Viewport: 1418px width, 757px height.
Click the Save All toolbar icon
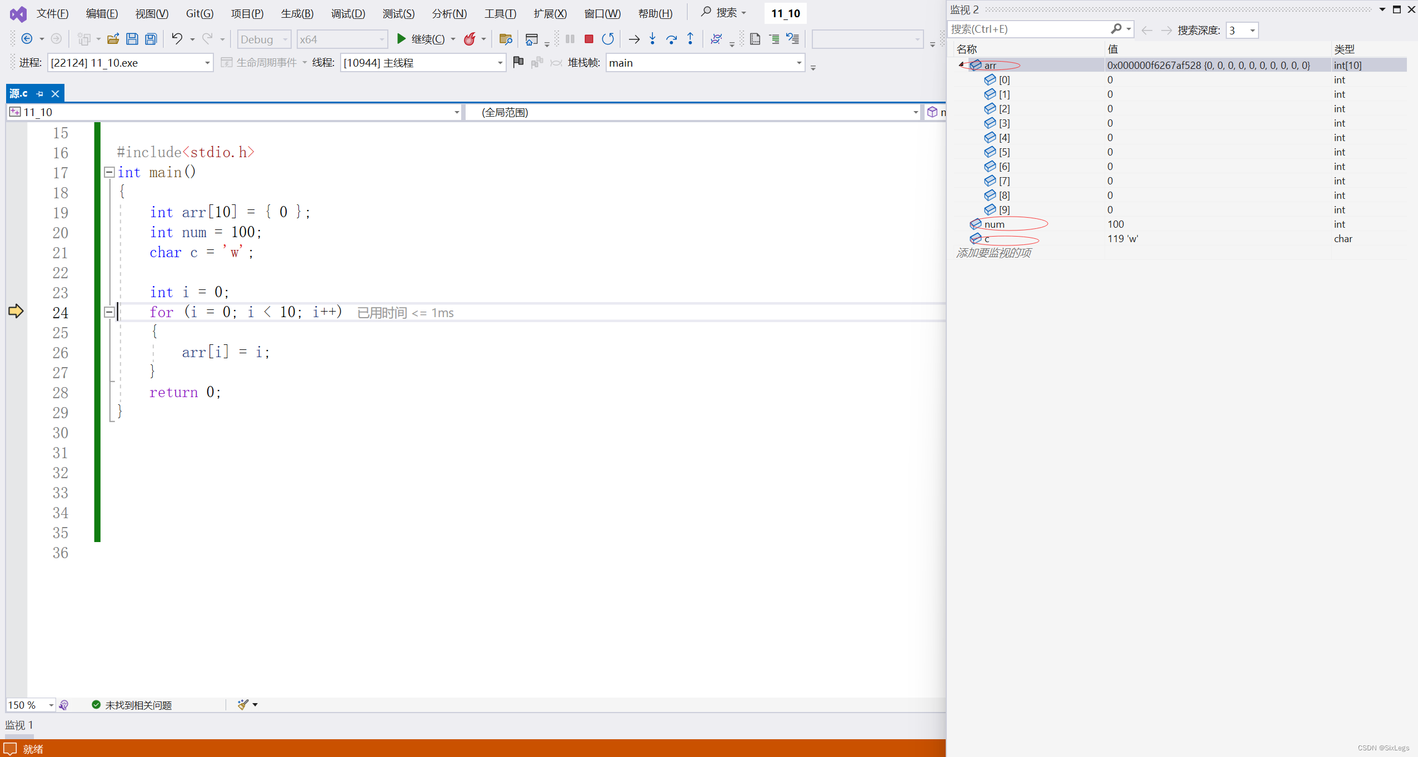[x=151, y=39]
